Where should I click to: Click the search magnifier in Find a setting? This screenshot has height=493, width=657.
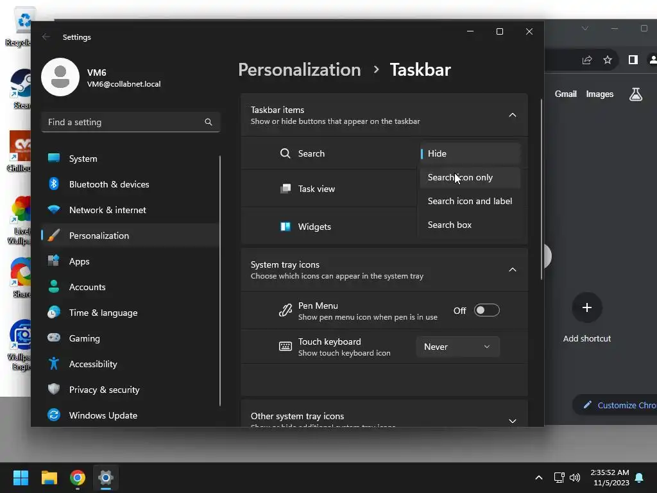tap(209, 122)
